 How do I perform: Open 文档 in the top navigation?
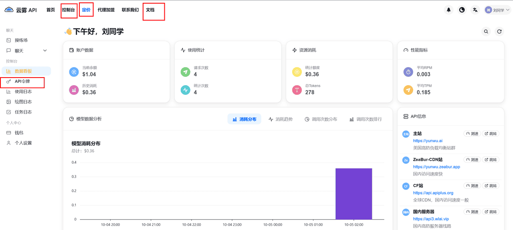150,10
